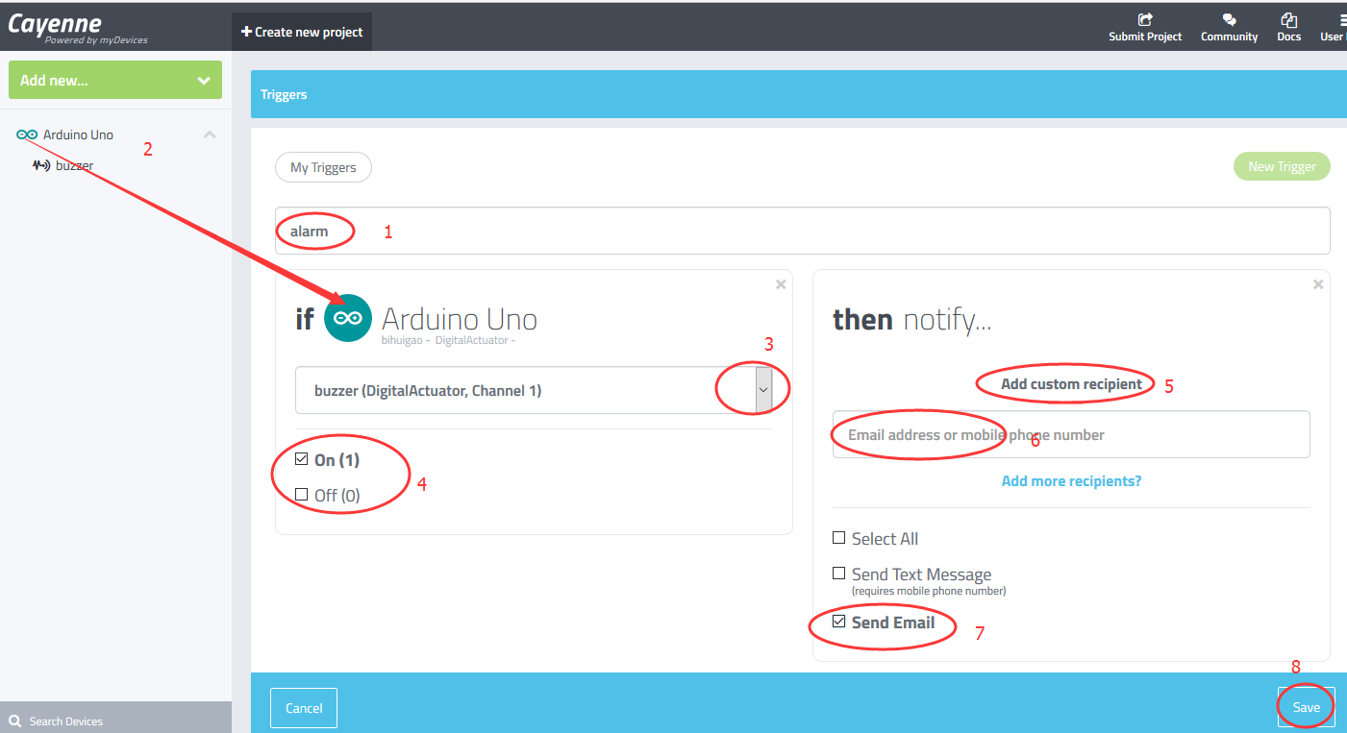This screenshot has height=733, width=1347.
Task: Click the Cancel button
Action: [x=304, y=708]
